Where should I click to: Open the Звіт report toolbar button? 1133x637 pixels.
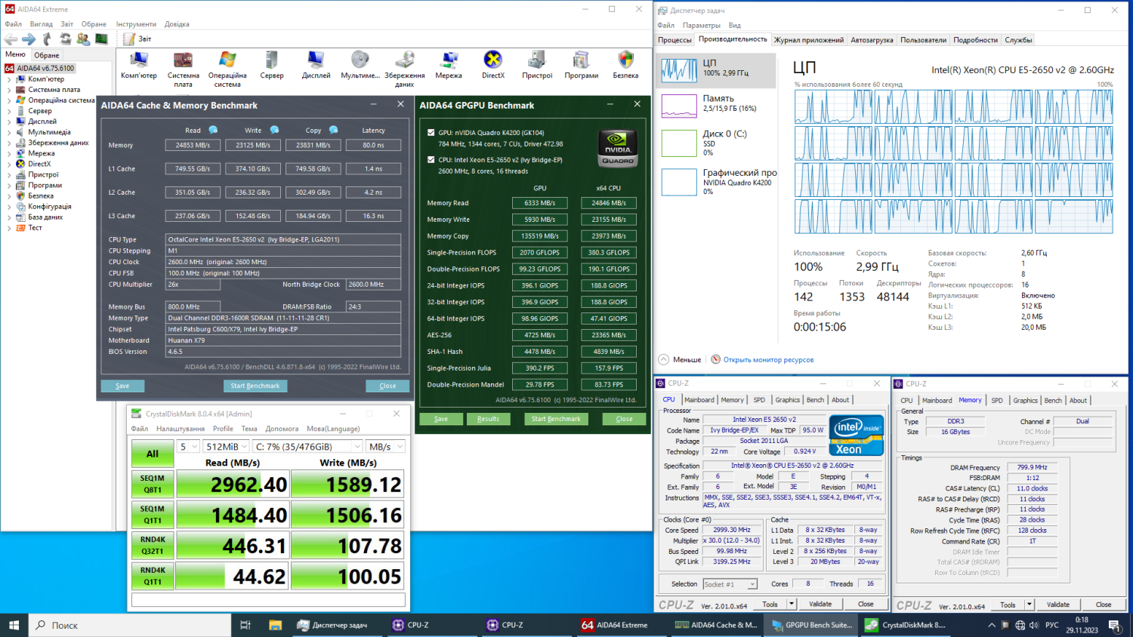pos(138,39)
